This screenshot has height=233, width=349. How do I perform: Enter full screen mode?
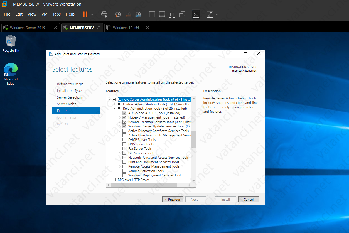172,14
